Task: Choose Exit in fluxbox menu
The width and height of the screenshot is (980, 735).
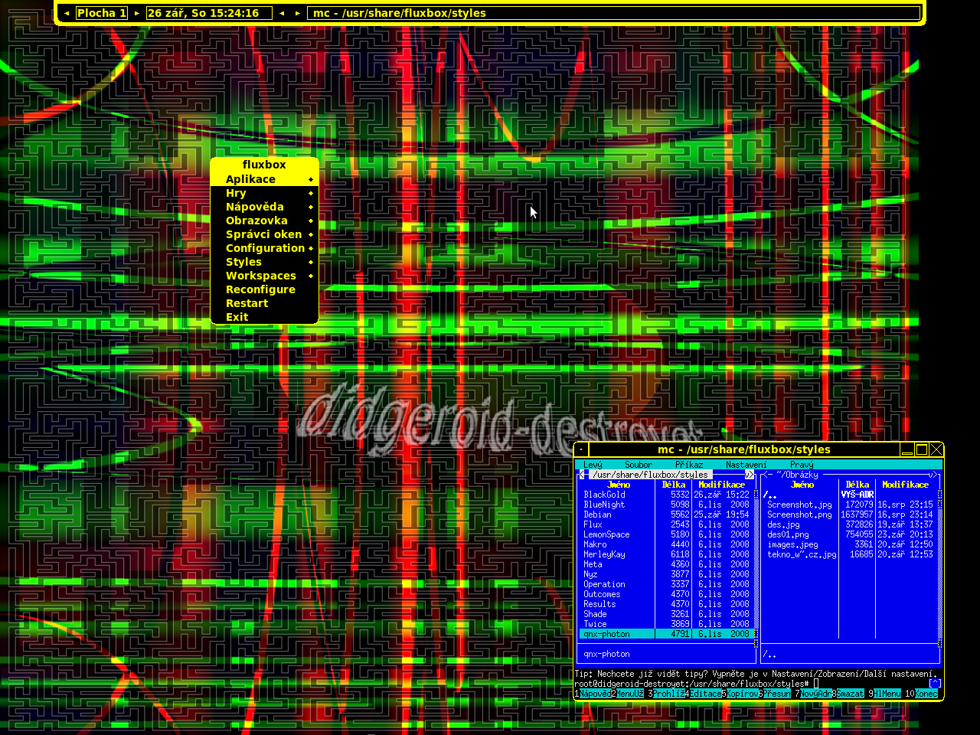Action: pyautogui.click(x=264, y=317)
